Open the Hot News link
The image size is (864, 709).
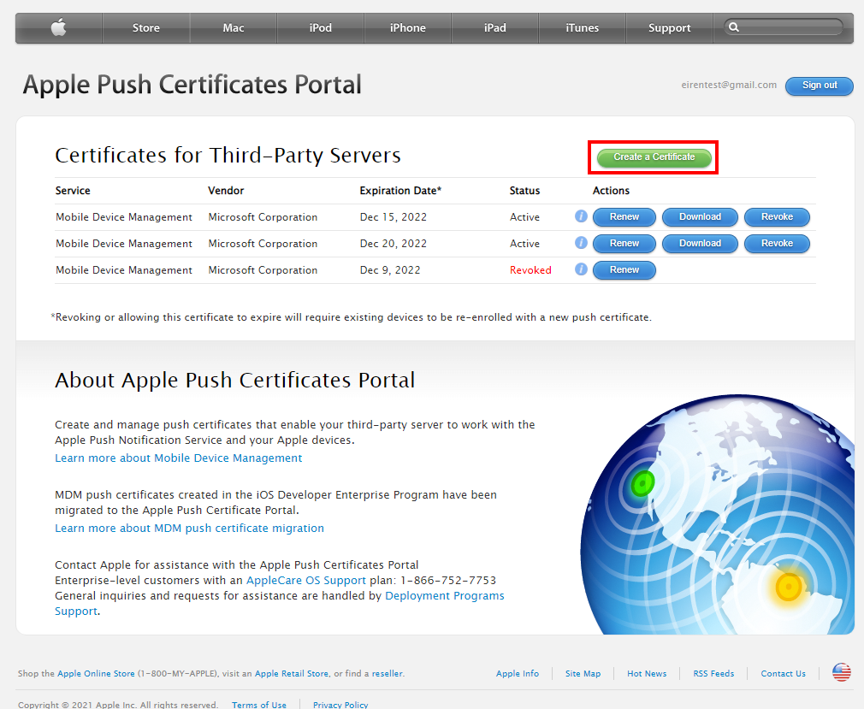pos(647,673)
